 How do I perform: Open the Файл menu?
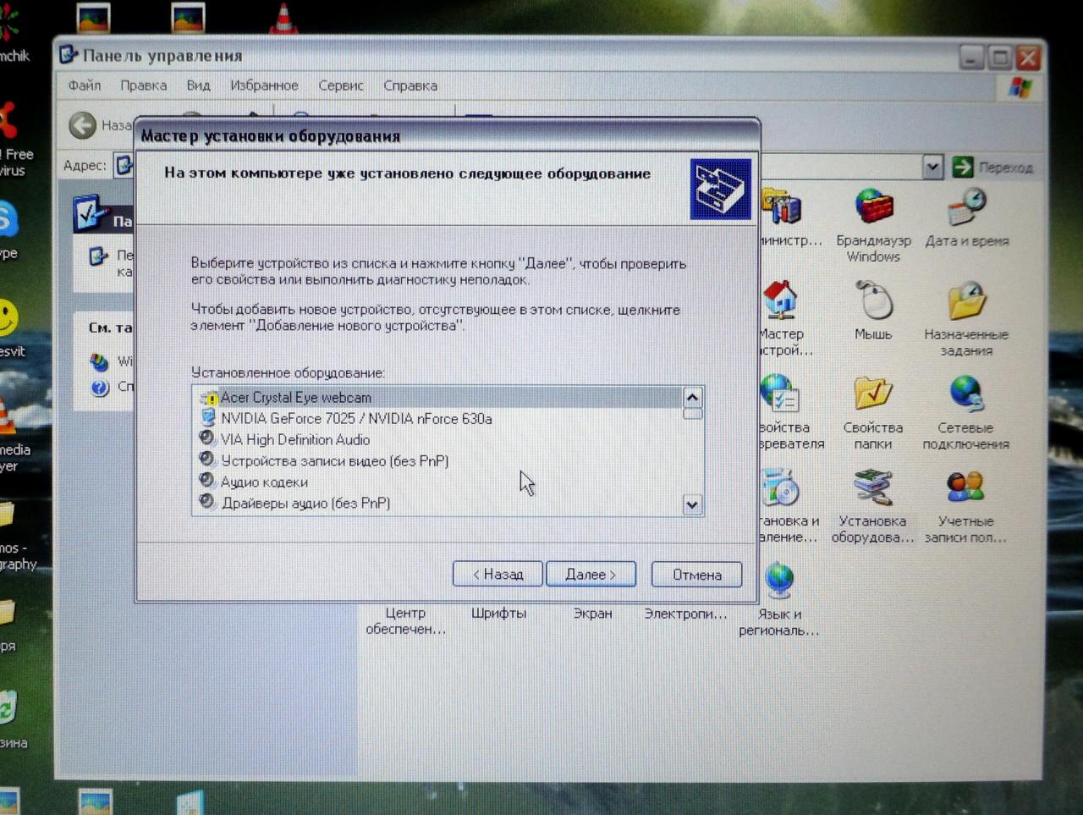[x=85, y=85]
